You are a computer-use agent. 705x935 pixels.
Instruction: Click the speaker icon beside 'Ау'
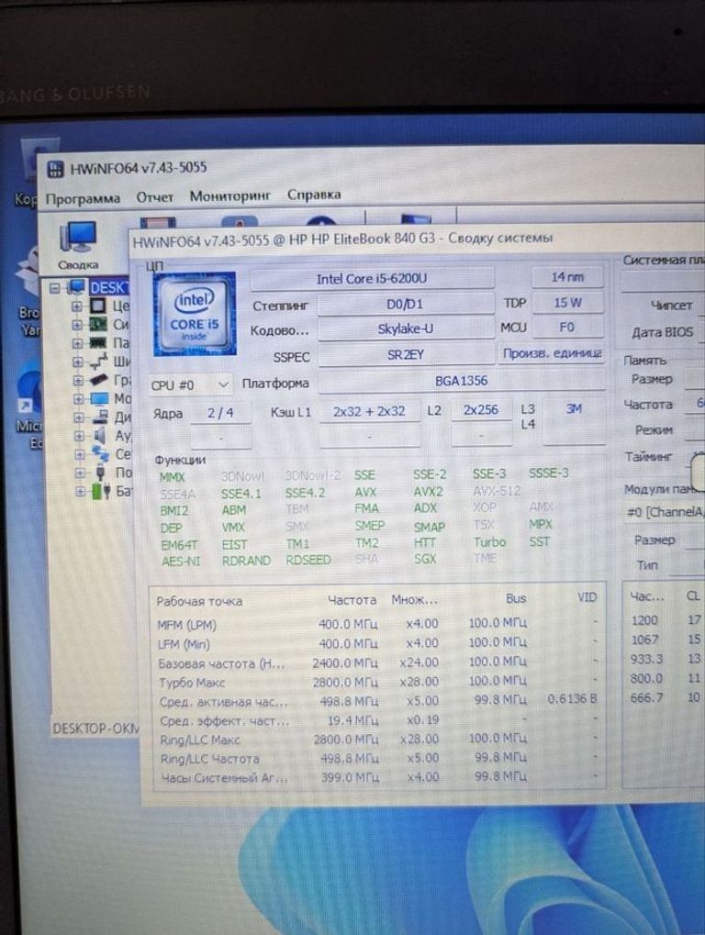pos(100,435)
